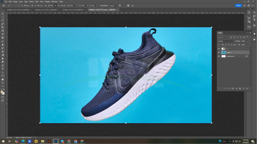Screen dimensions: 257x144
Task: Open the layer filter Kind dropdown
Action: (223, 37)
